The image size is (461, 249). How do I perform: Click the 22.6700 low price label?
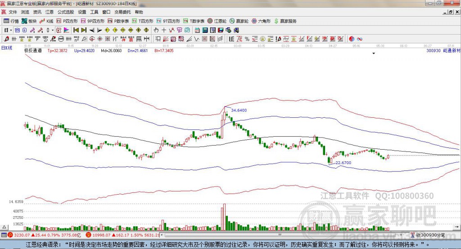[x=343, y=163]
